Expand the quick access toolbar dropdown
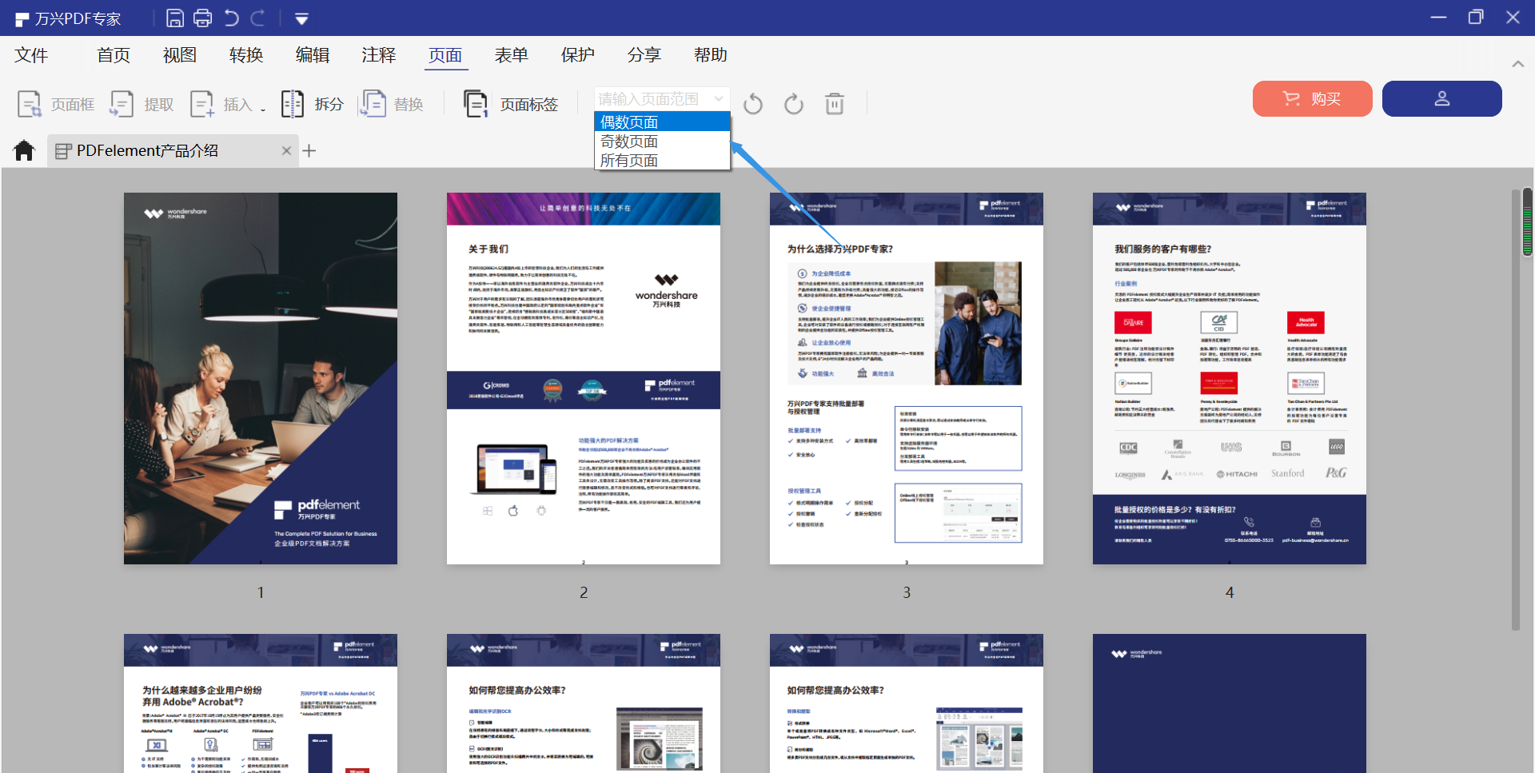The height and width of the screenshot is (773, 1535). click(301, 18)
